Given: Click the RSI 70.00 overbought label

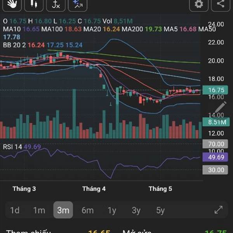Looking at the screenshot, I should pos(215,144).
